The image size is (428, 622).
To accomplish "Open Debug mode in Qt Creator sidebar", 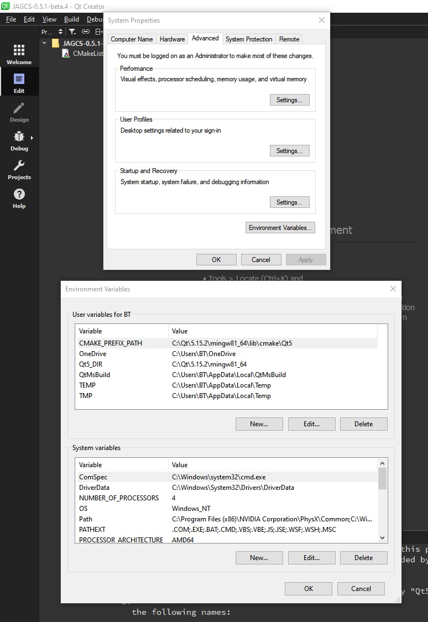I will [x=19, y=141].
